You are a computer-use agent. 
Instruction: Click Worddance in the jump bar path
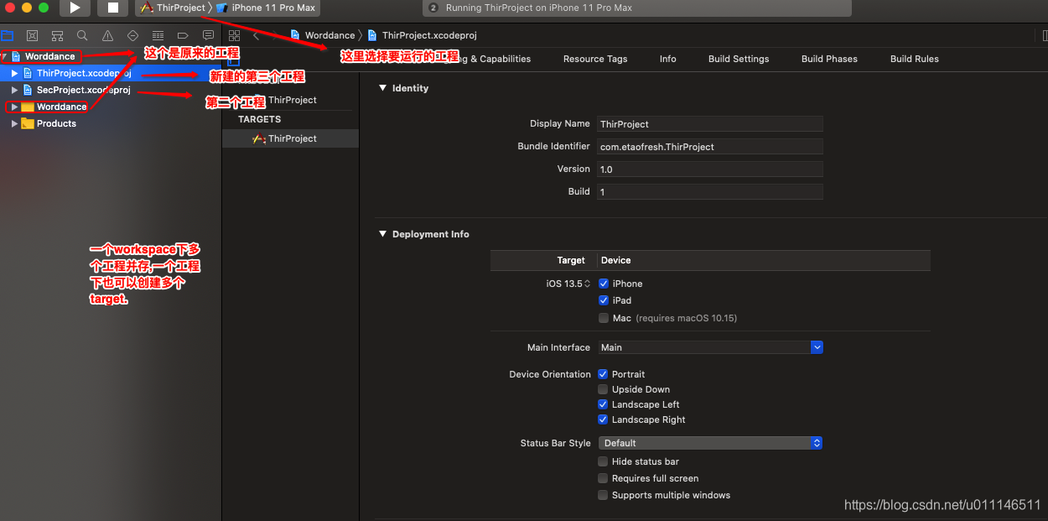(x=322, y=35)
